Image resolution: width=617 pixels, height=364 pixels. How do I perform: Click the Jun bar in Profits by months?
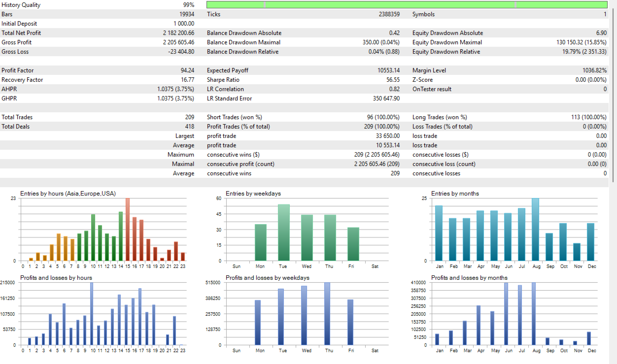pyautogui.click(x=506, y=313)
